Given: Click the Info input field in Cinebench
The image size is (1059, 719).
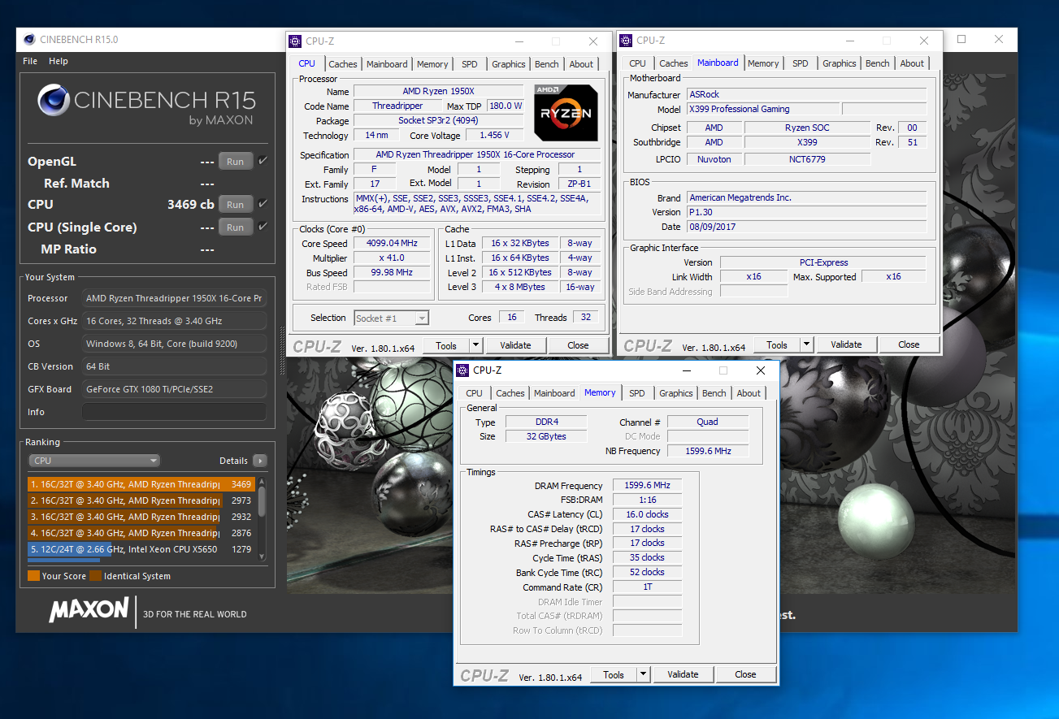Looking at the screenshot, I should point(174,412).
